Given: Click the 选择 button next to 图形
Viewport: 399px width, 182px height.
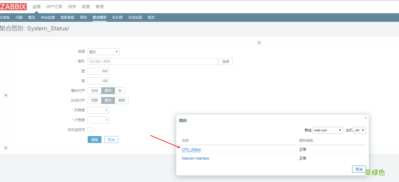Looking at the screenshot, I should point(225,61).
